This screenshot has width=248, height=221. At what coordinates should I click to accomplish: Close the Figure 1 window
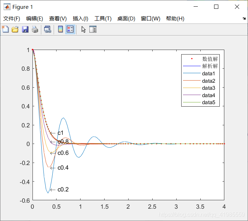(x=237, y=7)
